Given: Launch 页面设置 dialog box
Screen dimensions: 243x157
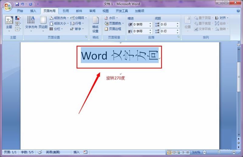Looking at the screenshot, I should tap(86, 37).
